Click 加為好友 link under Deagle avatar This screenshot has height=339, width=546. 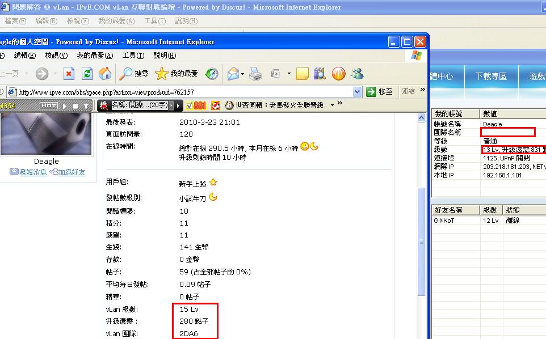tap(72, 172)
